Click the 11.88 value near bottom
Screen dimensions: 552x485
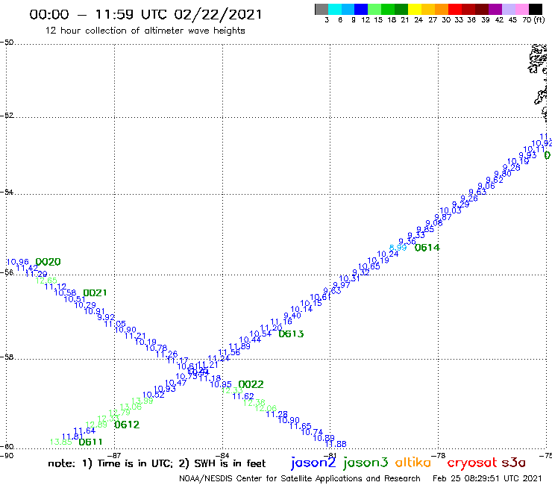336,444
